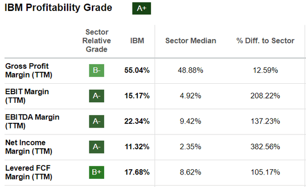Click the A- grade badge for EBITDA Margin

coord(97,121)
